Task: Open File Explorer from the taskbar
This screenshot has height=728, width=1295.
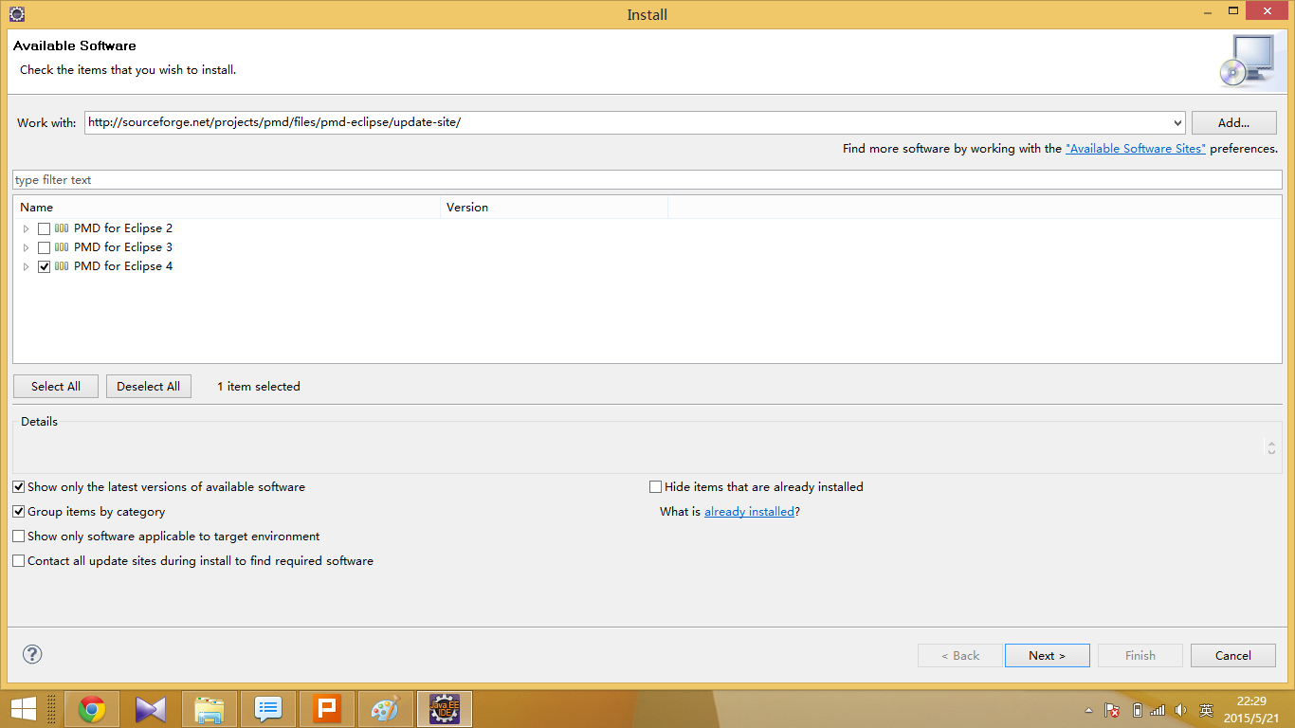Action: [210, 709]
